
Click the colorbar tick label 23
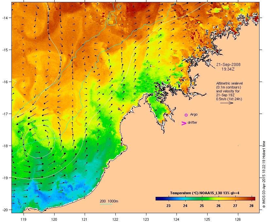[169, 206]
